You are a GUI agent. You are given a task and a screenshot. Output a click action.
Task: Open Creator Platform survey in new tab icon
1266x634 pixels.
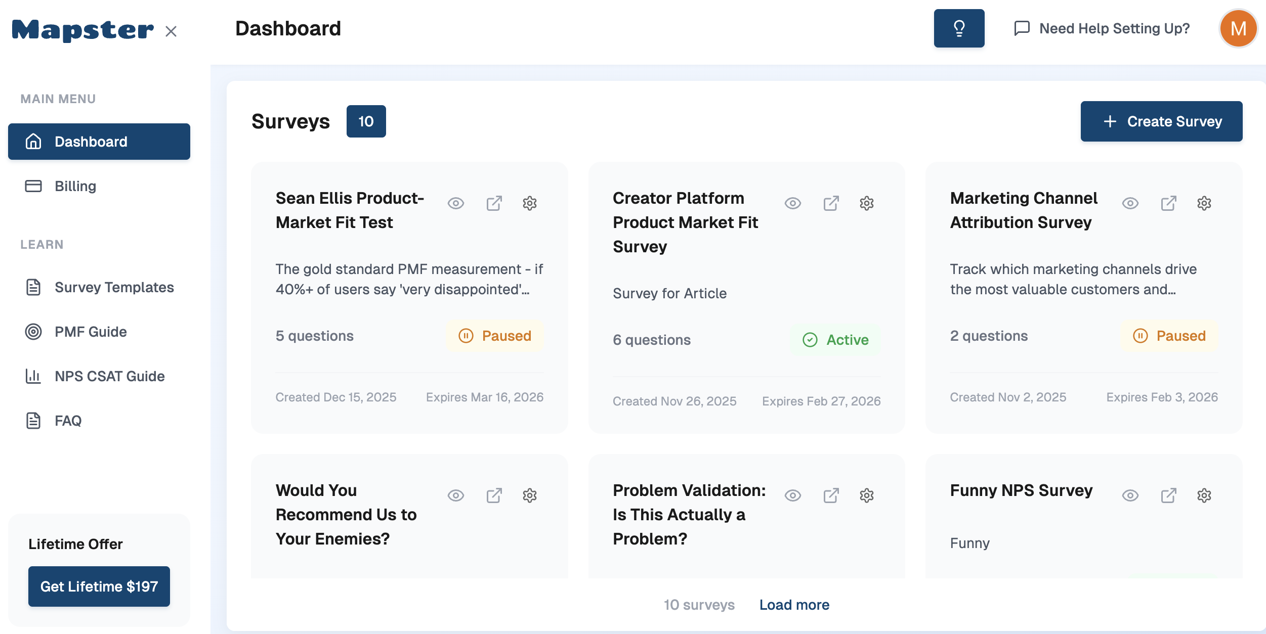[x=831, y=203]
